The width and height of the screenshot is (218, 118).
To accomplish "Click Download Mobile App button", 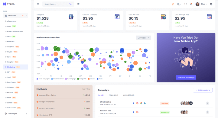I will [186, 78].
